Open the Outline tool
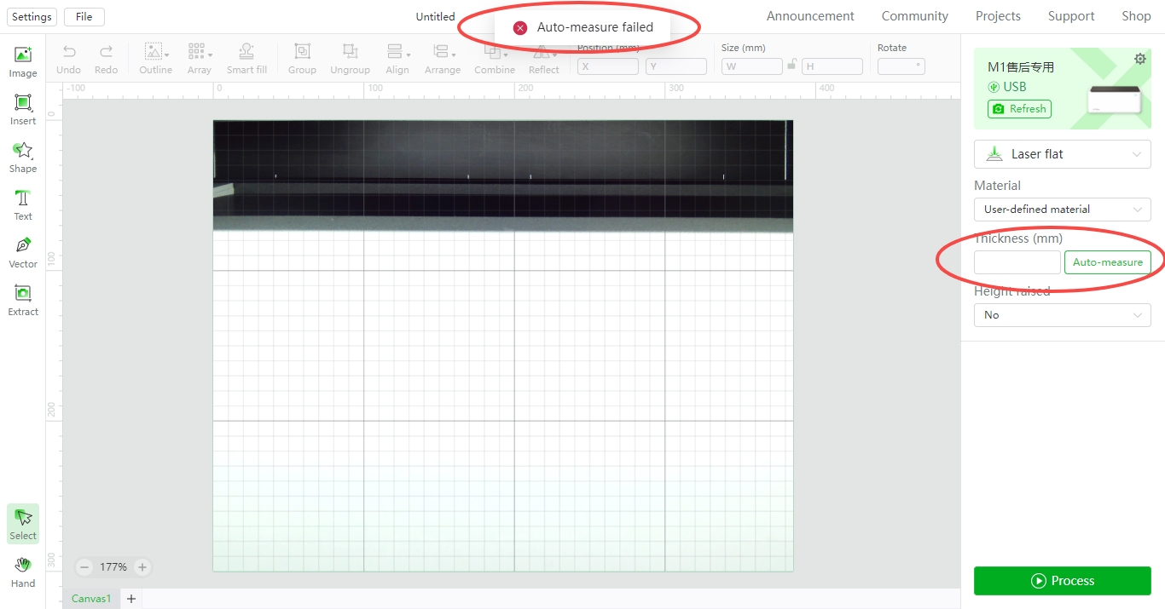 [x=156, y=59]
